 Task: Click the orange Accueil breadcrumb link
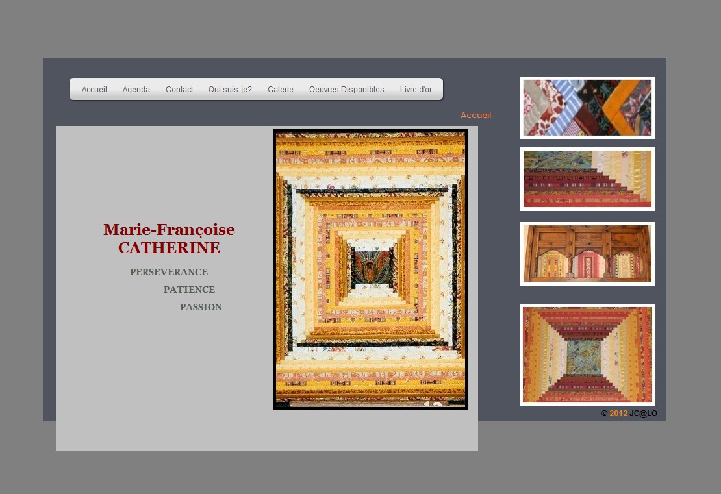(x=476, y=116)
